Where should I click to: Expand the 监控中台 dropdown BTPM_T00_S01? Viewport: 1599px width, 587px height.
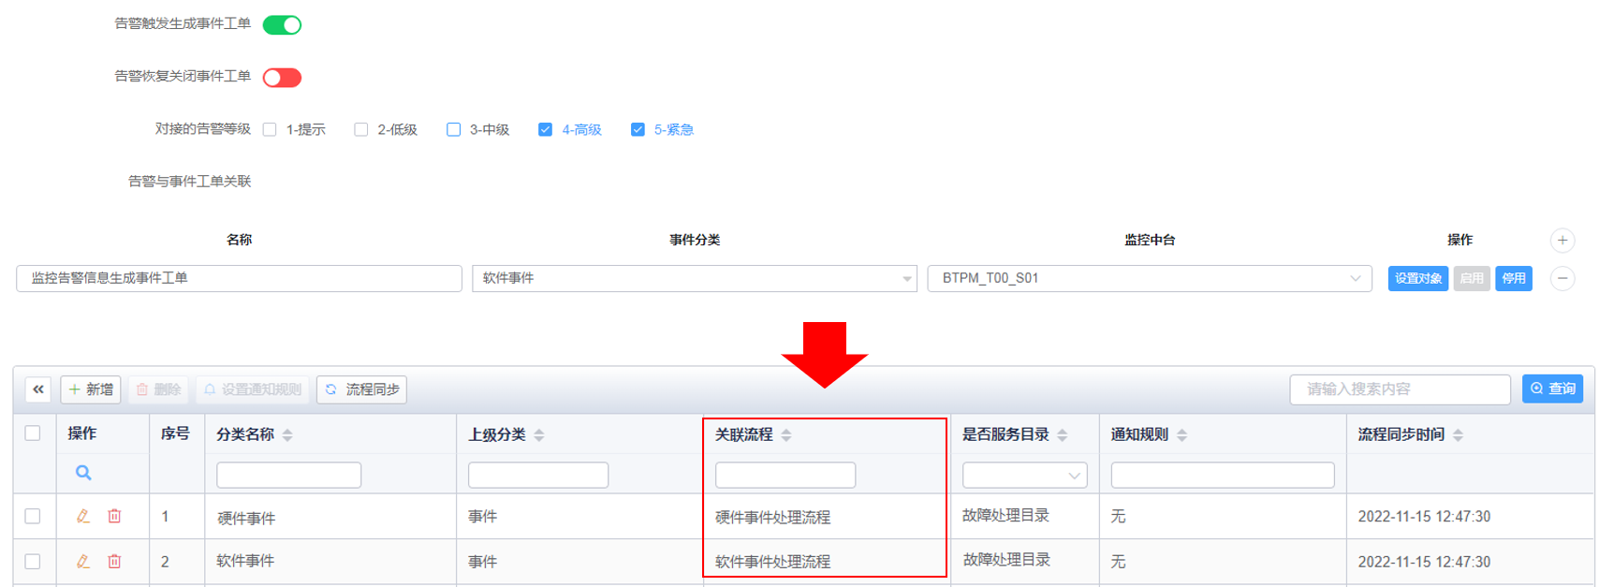pyautogui.click(x=1149, y=279)
